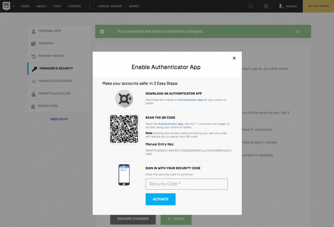Open the language globe icon
The height and width of the screenshot is (227, 334).
click(x=266, y=6)
